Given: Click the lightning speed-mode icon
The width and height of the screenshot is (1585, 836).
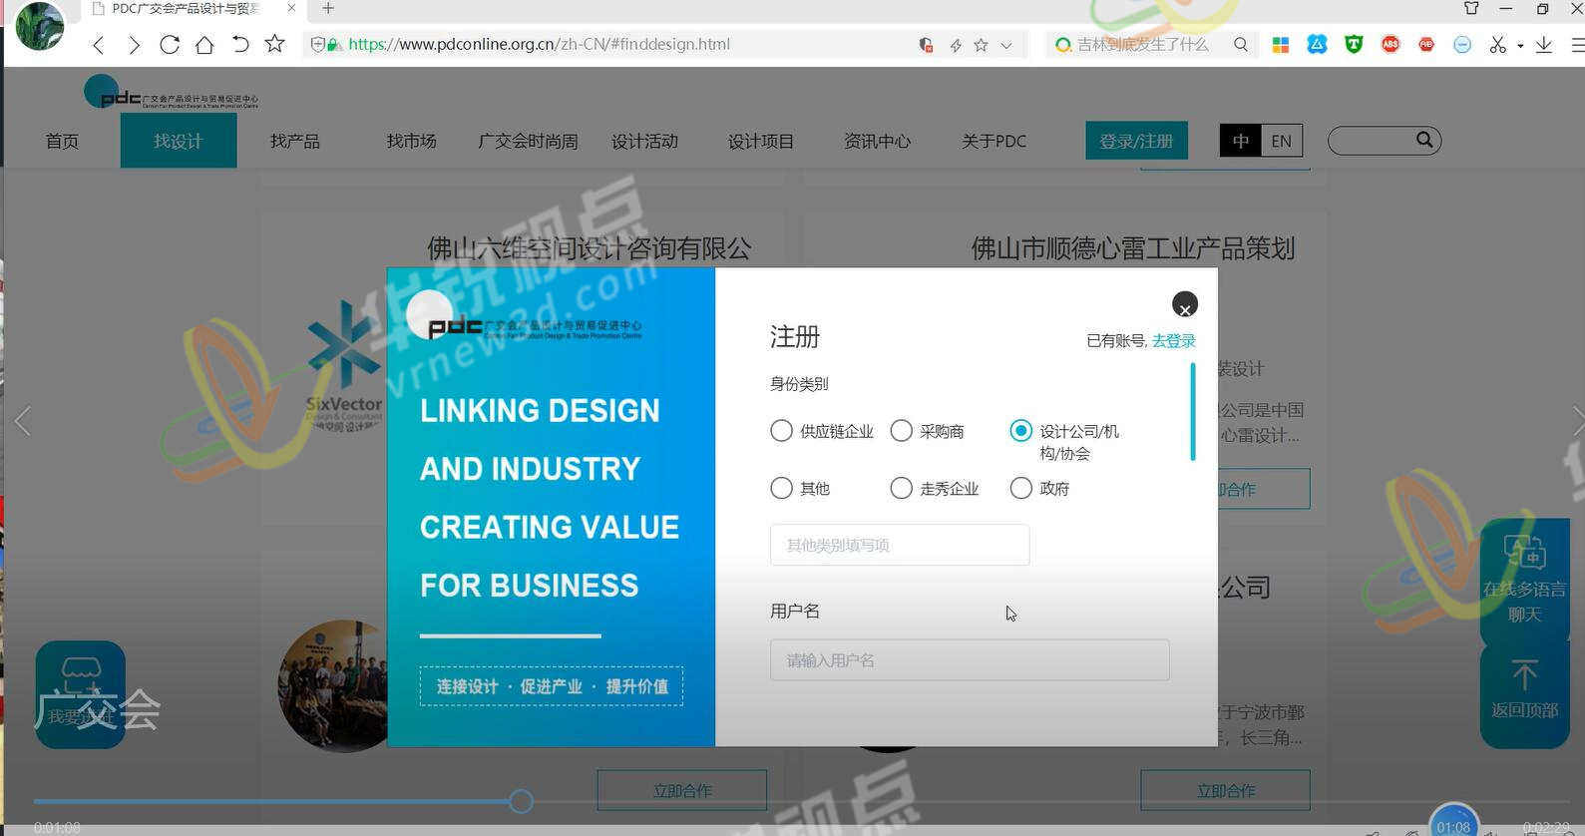Looking at the screenshot, I should (x=956, y=45).
